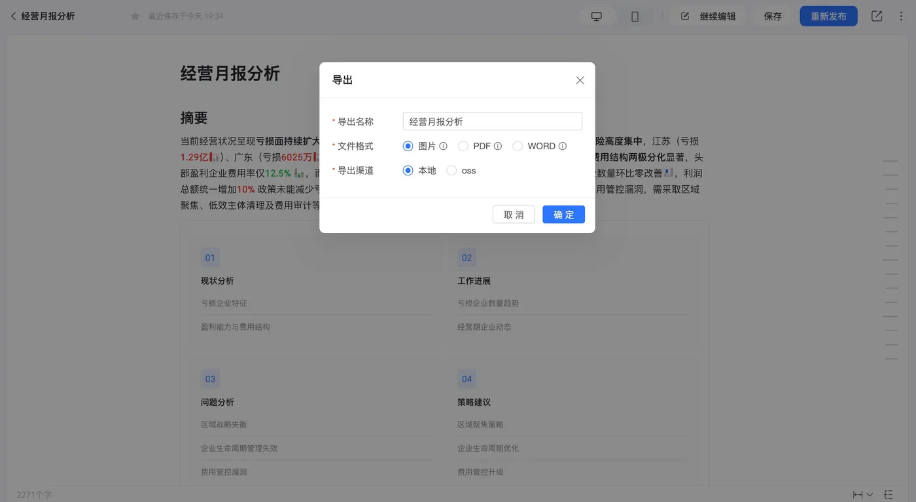
Task: Open the 经营期企业动态 section link
Action: point(484,327)
